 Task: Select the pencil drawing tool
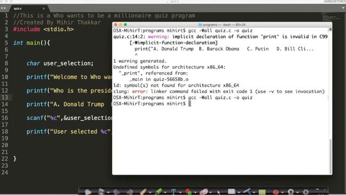coord(143,192)
